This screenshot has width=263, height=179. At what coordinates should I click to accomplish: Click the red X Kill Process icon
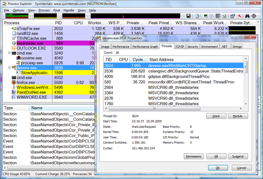[x=239, y=16]
